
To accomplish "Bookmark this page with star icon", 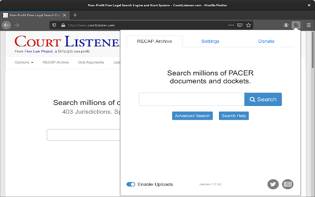I will point(249,25).
